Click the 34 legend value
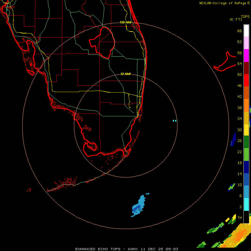This screenshot has width=251, height=251. 240,119
